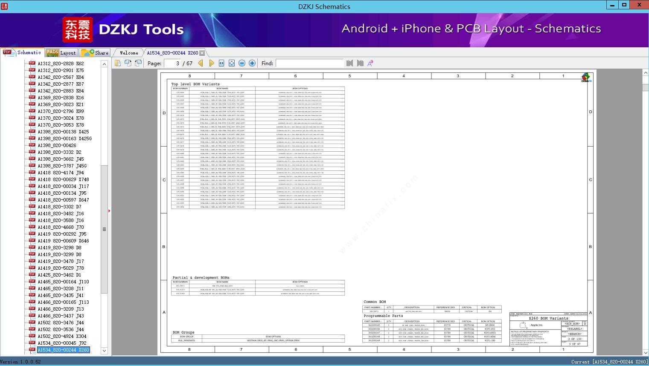The width and height of the screenshot is (649, 366).
Task: Open A1369_820-3023 K21 schematic
Action: click(61, 104)
